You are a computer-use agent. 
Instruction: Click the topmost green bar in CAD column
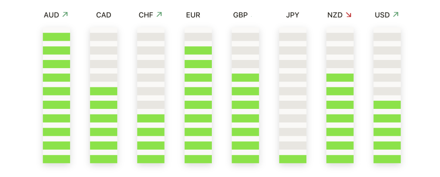click(104, 91)
